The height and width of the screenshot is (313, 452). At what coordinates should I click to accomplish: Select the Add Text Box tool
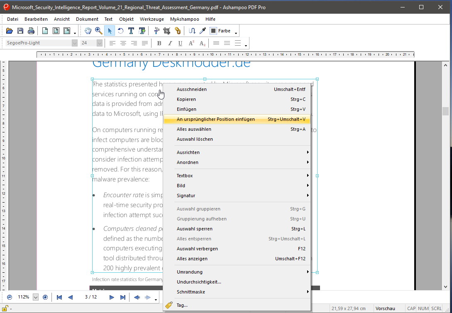[x=142, y=31]
